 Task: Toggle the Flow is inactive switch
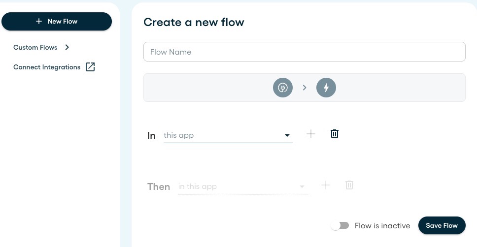(x=340, y=226)
